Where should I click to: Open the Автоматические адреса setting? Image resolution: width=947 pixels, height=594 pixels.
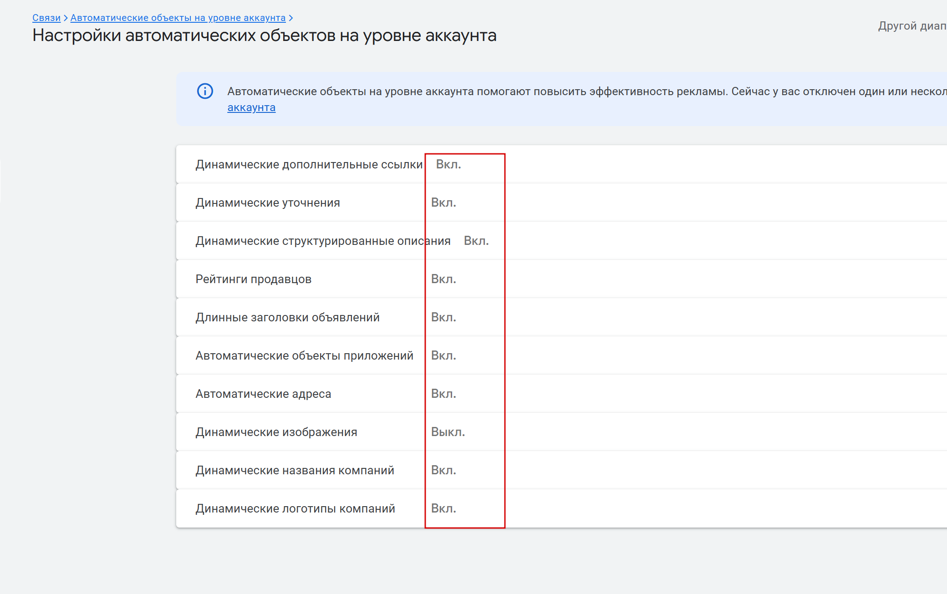[263, 394]
